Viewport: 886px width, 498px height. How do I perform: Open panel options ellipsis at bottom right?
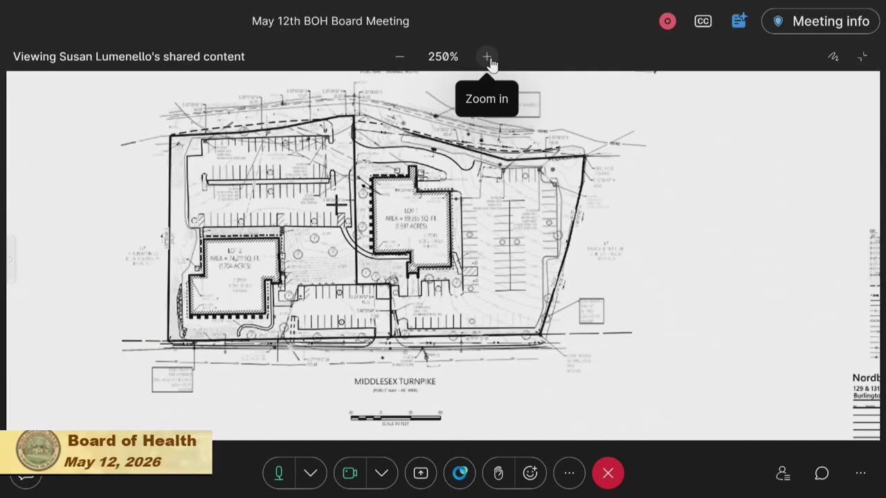pos(860,473)
